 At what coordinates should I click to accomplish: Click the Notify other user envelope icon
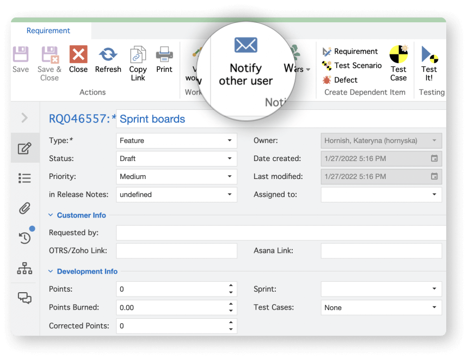245,45
